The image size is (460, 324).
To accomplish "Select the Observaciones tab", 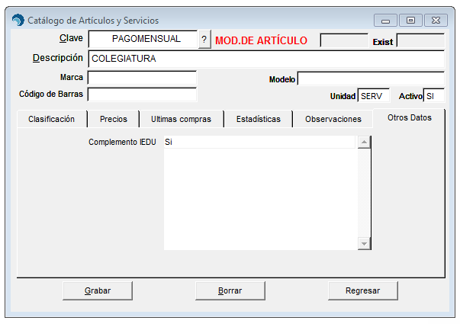I will [x=333, y=120].
